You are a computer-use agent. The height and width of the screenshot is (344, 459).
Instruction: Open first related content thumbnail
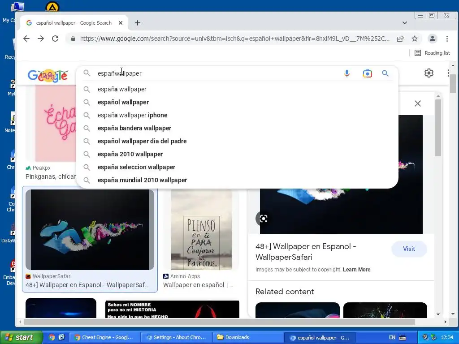tap(298, 310)
